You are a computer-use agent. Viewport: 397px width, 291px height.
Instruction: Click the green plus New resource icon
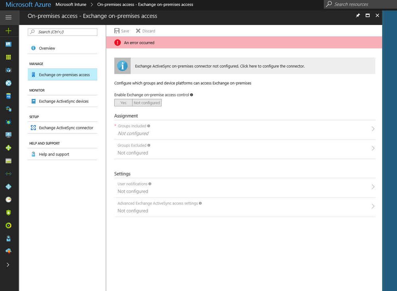point(8,31)
